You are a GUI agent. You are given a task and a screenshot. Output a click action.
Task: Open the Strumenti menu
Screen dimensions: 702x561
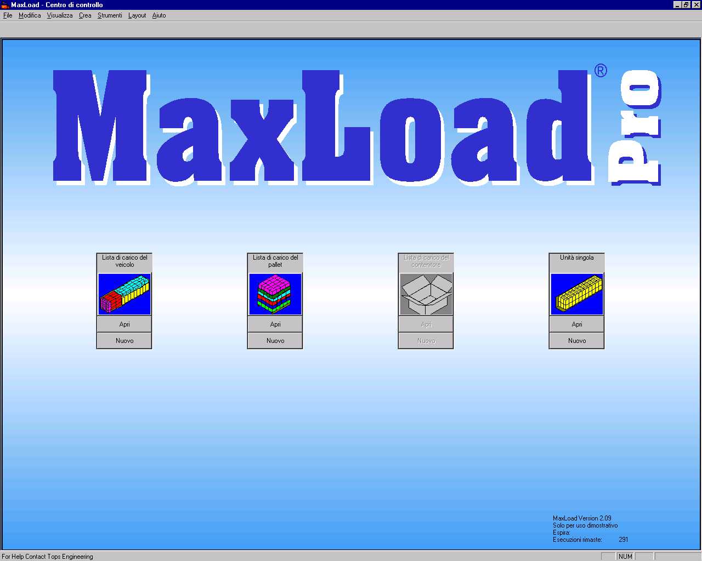[x=110, y=15]
